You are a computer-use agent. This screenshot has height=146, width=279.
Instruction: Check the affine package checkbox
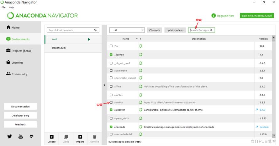click(x=111, y=86)
